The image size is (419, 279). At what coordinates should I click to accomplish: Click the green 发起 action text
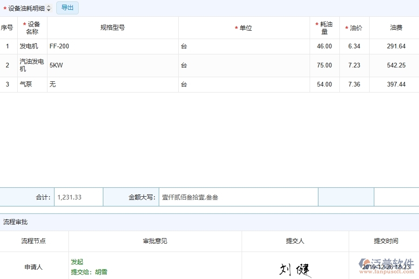tap(77, 262)
